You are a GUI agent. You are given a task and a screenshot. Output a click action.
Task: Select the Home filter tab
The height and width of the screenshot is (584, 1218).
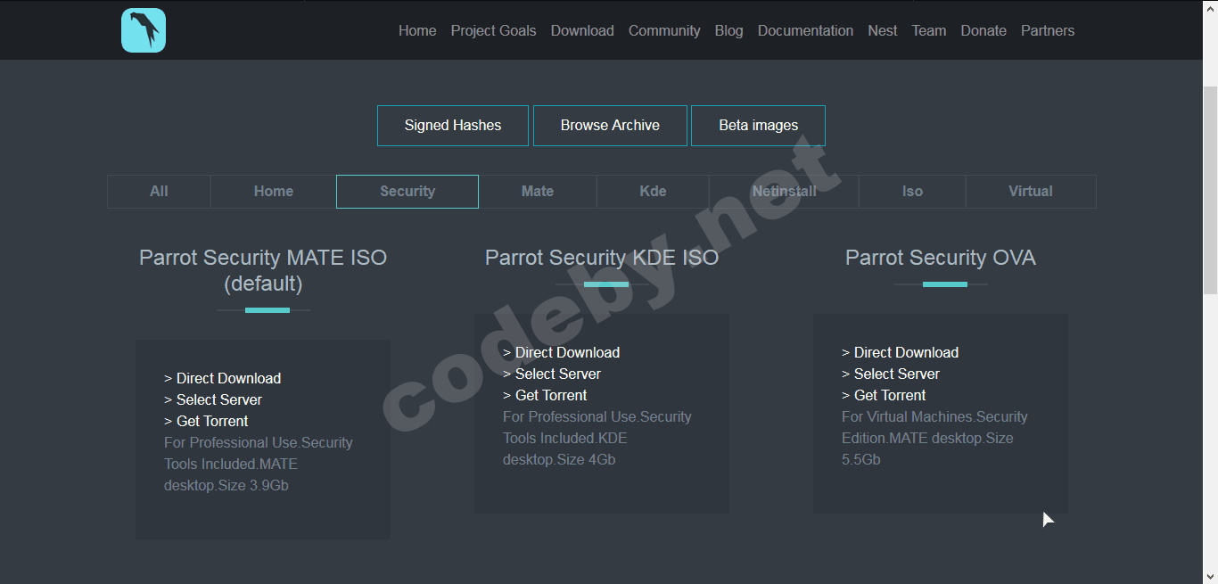pos(273,192)
